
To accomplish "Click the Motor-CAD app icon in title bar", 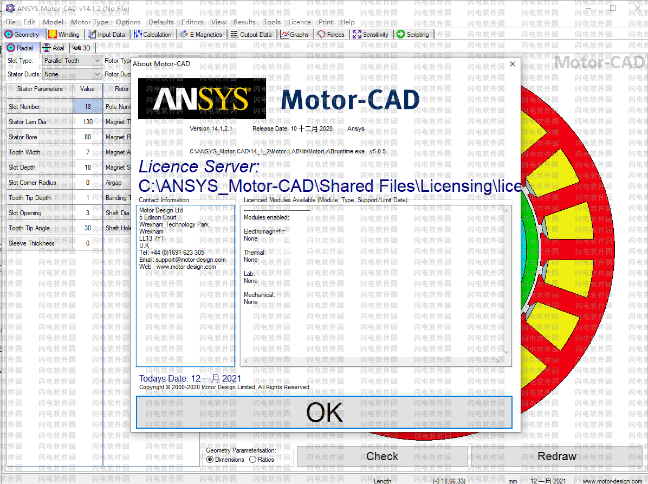I will [x=10, y=8].
